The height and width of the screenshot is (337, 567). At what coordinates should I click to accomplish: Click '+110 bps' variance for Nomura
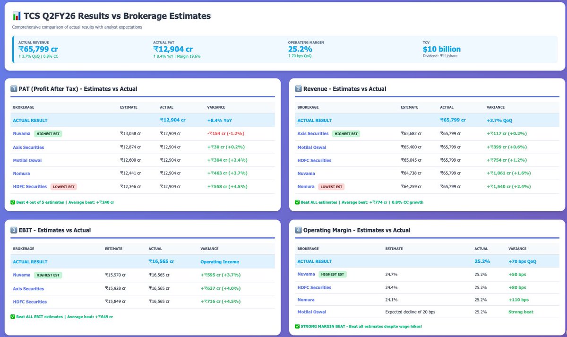tap(518, 300)
